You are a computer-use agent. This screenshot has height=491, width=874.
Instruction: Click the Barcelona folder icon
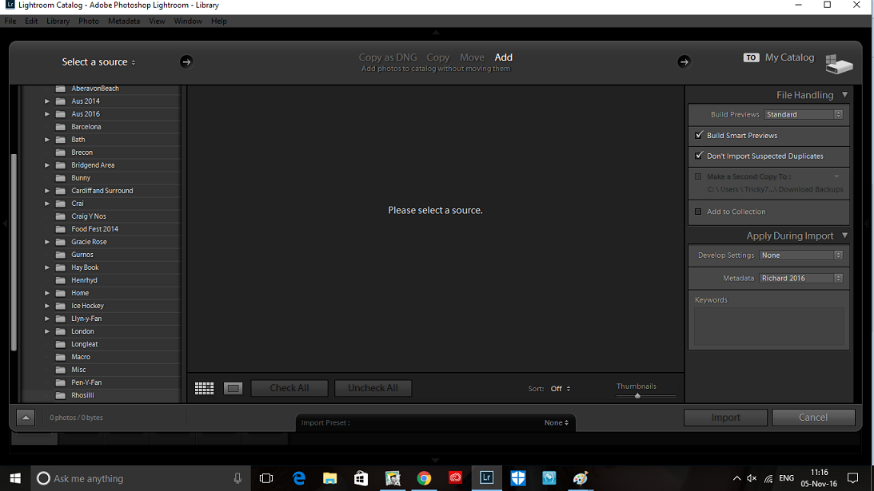60,127
